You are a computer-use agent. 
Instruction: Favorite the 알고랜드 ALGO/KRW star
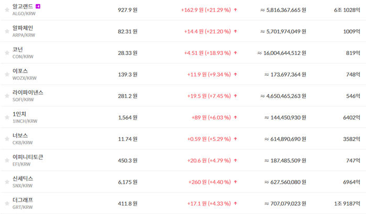pos(7,10)
